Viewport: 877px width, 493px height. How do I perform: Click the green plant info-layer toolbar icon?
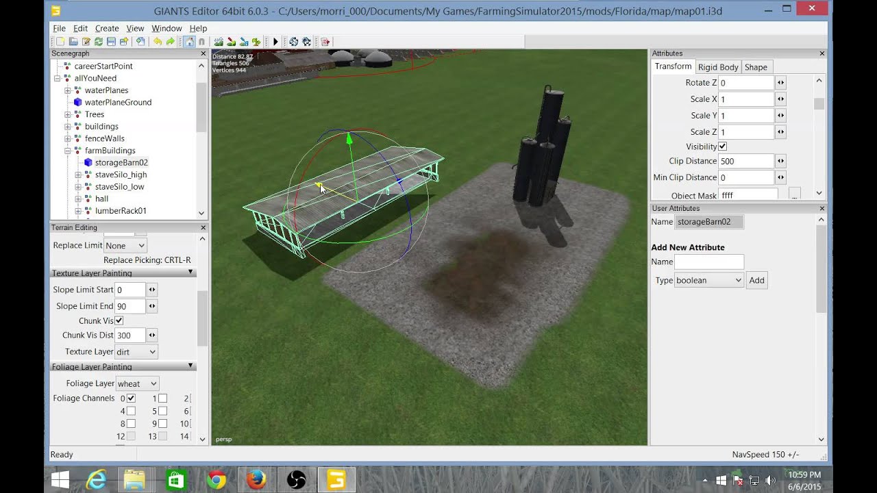pos(256,42)
